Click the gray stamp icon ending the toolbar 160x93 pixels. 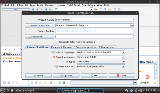(119, 9)
